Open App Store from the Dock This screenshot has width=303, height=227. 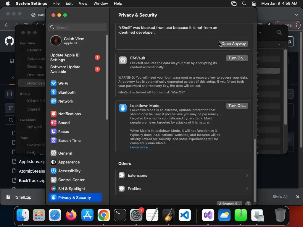tap(87, 215)
